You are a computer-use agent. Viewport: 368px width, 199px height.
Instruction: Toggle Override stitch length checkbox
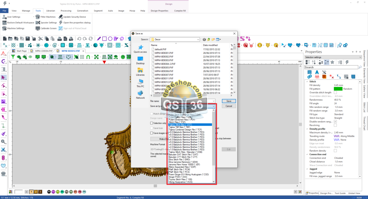[335, 92]
